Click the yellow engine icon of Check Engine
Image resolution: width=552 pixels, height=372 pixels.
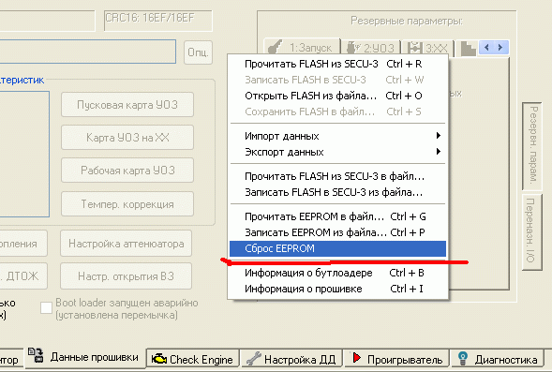158,359
